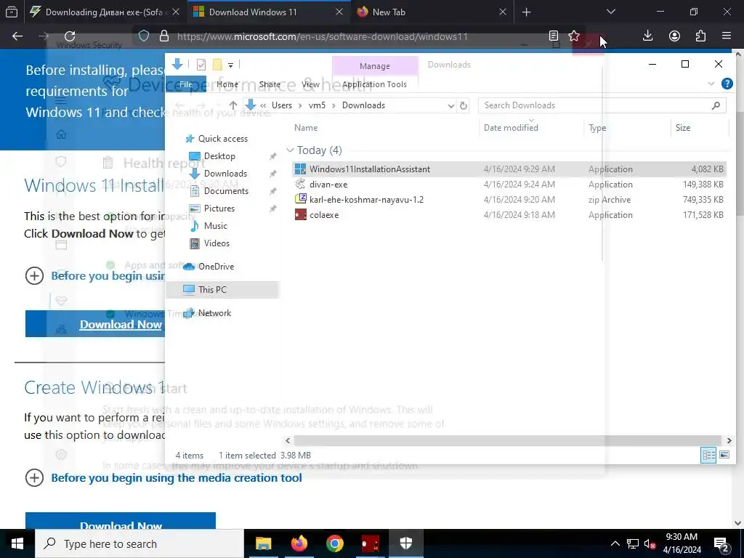Switch to large thumbnails view icon

coord(724,455)
